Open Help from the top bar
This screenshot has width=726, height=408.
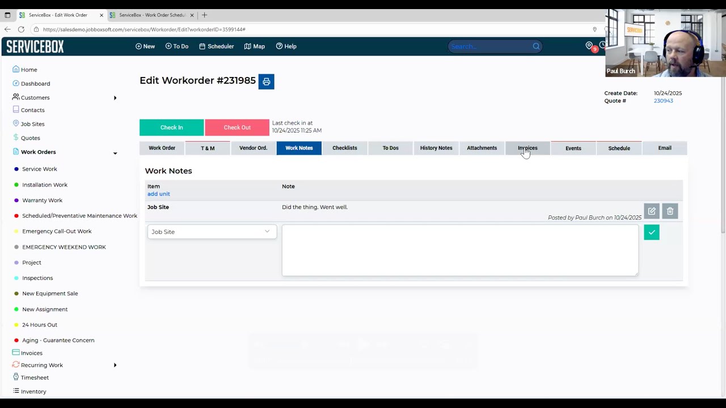286,46
